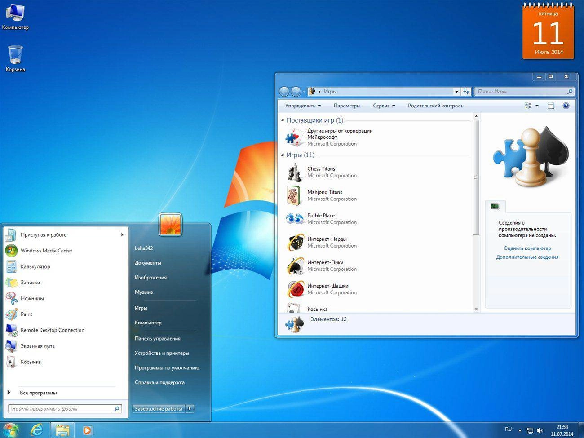
Task: Open Записки sticky notes from Start menu
Action: point(66,282)
